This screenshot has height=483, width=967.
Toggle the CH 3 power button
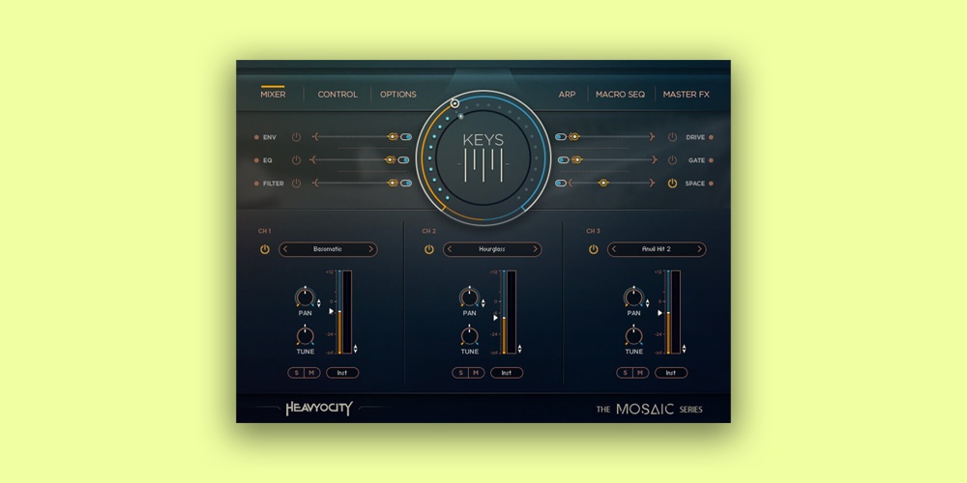pos(594,249)
